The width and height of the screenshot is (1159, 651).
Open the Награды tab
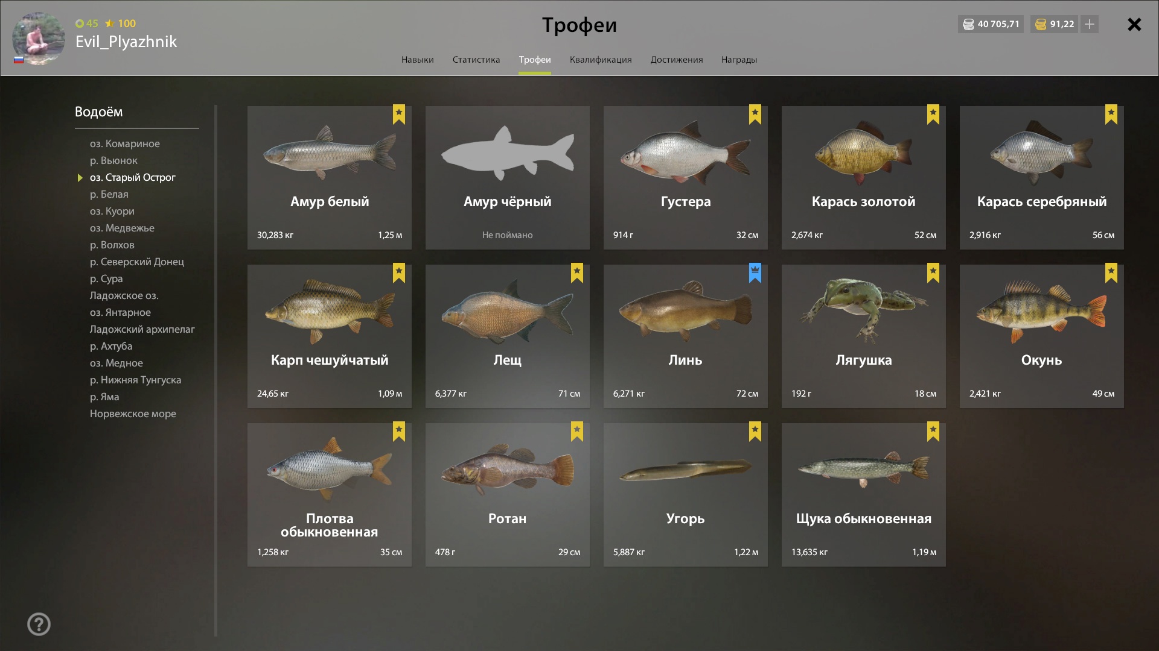[x=739, y=60]
